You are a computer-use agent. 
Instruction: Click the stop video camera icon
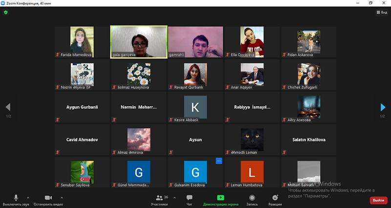coord(48,198)
